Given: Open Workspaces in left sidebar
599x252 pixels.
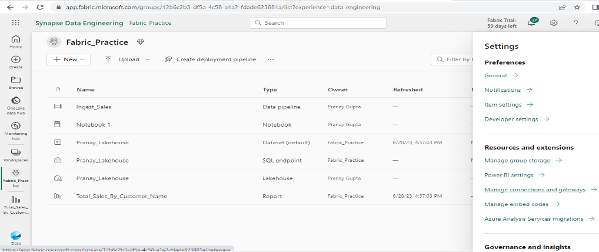Looking at the screenshot, I should [16, 155].
